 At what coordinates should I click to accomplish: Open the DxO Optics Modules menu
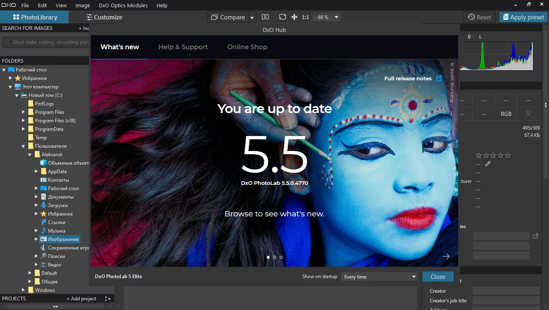123,5
